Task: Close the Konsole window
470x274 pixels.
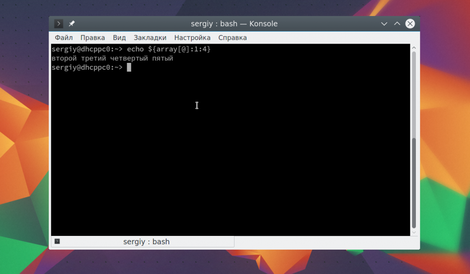Action: click(x=410, y=24)
